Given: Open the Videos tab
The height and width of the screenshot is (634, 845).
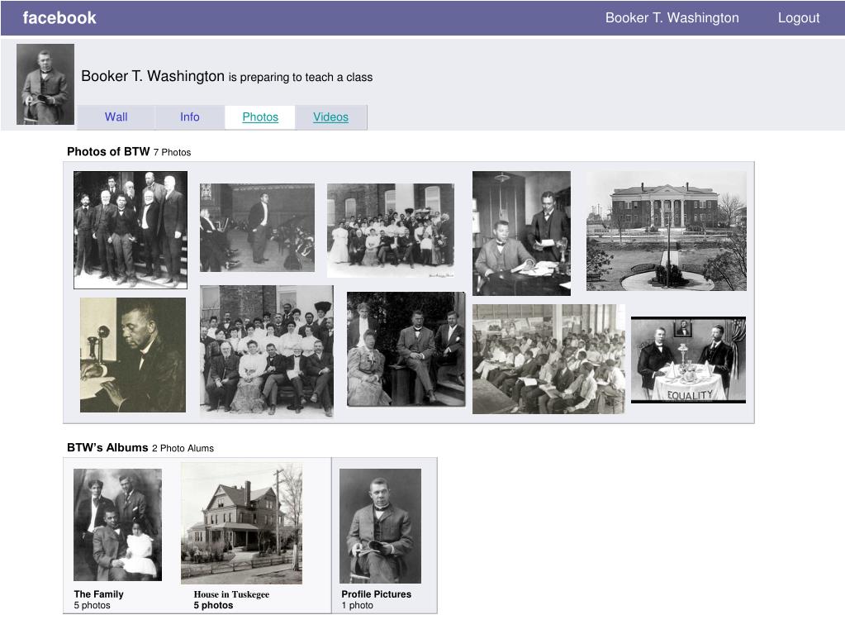Looking at the screenshot, I should tap(331, 117).
